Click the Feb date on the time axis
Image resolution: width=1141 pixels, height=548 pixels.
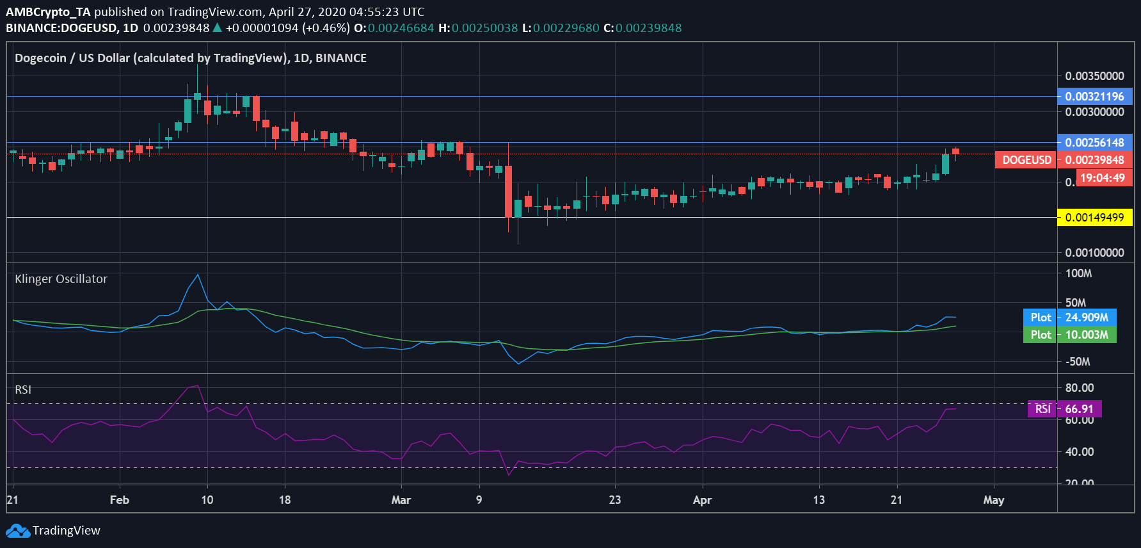(x=120, y=500)
